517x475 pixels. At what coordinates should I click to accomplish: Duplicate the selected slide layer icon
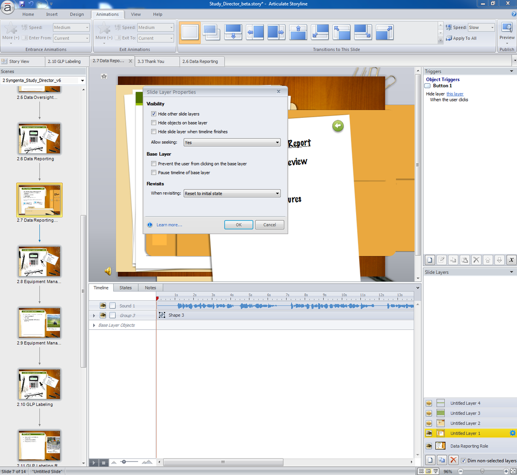[x=441, y=460]
